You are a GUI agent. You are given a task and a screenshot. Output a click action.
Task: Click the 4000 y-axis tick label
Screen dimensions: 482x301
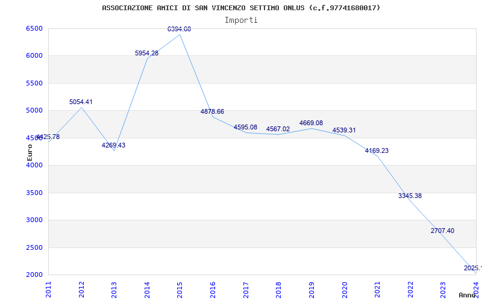click(x=34, y=165)
